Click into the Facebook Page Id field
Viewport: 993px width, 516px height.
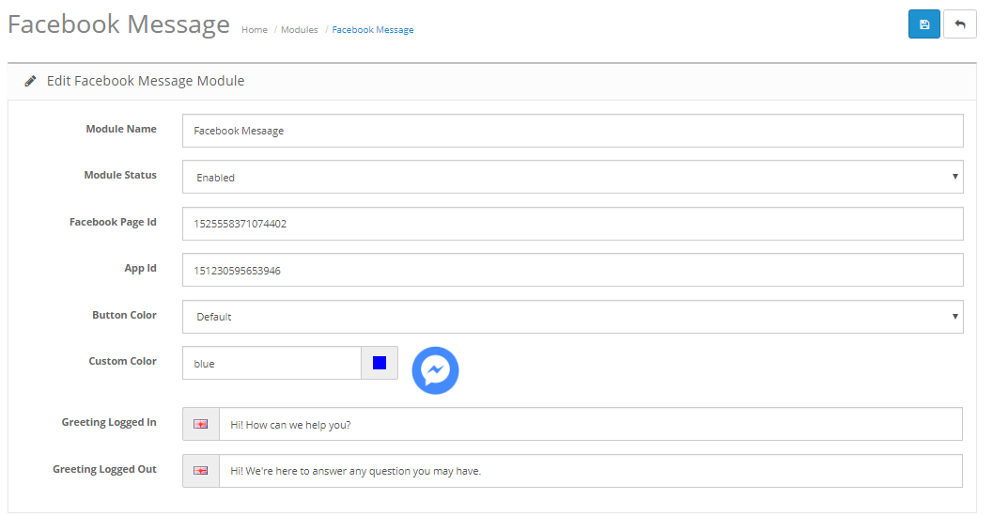pos(572,224)
